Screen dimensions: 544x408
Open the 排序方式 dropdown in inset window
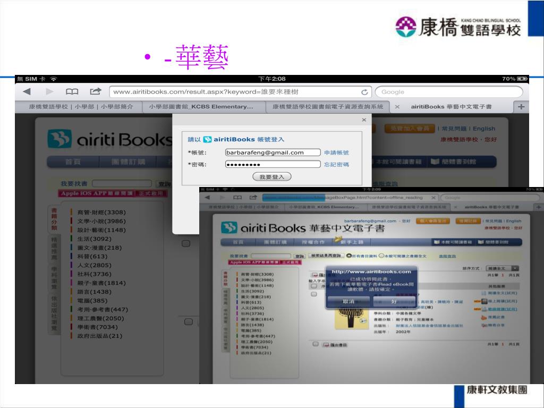pos(503,268)
